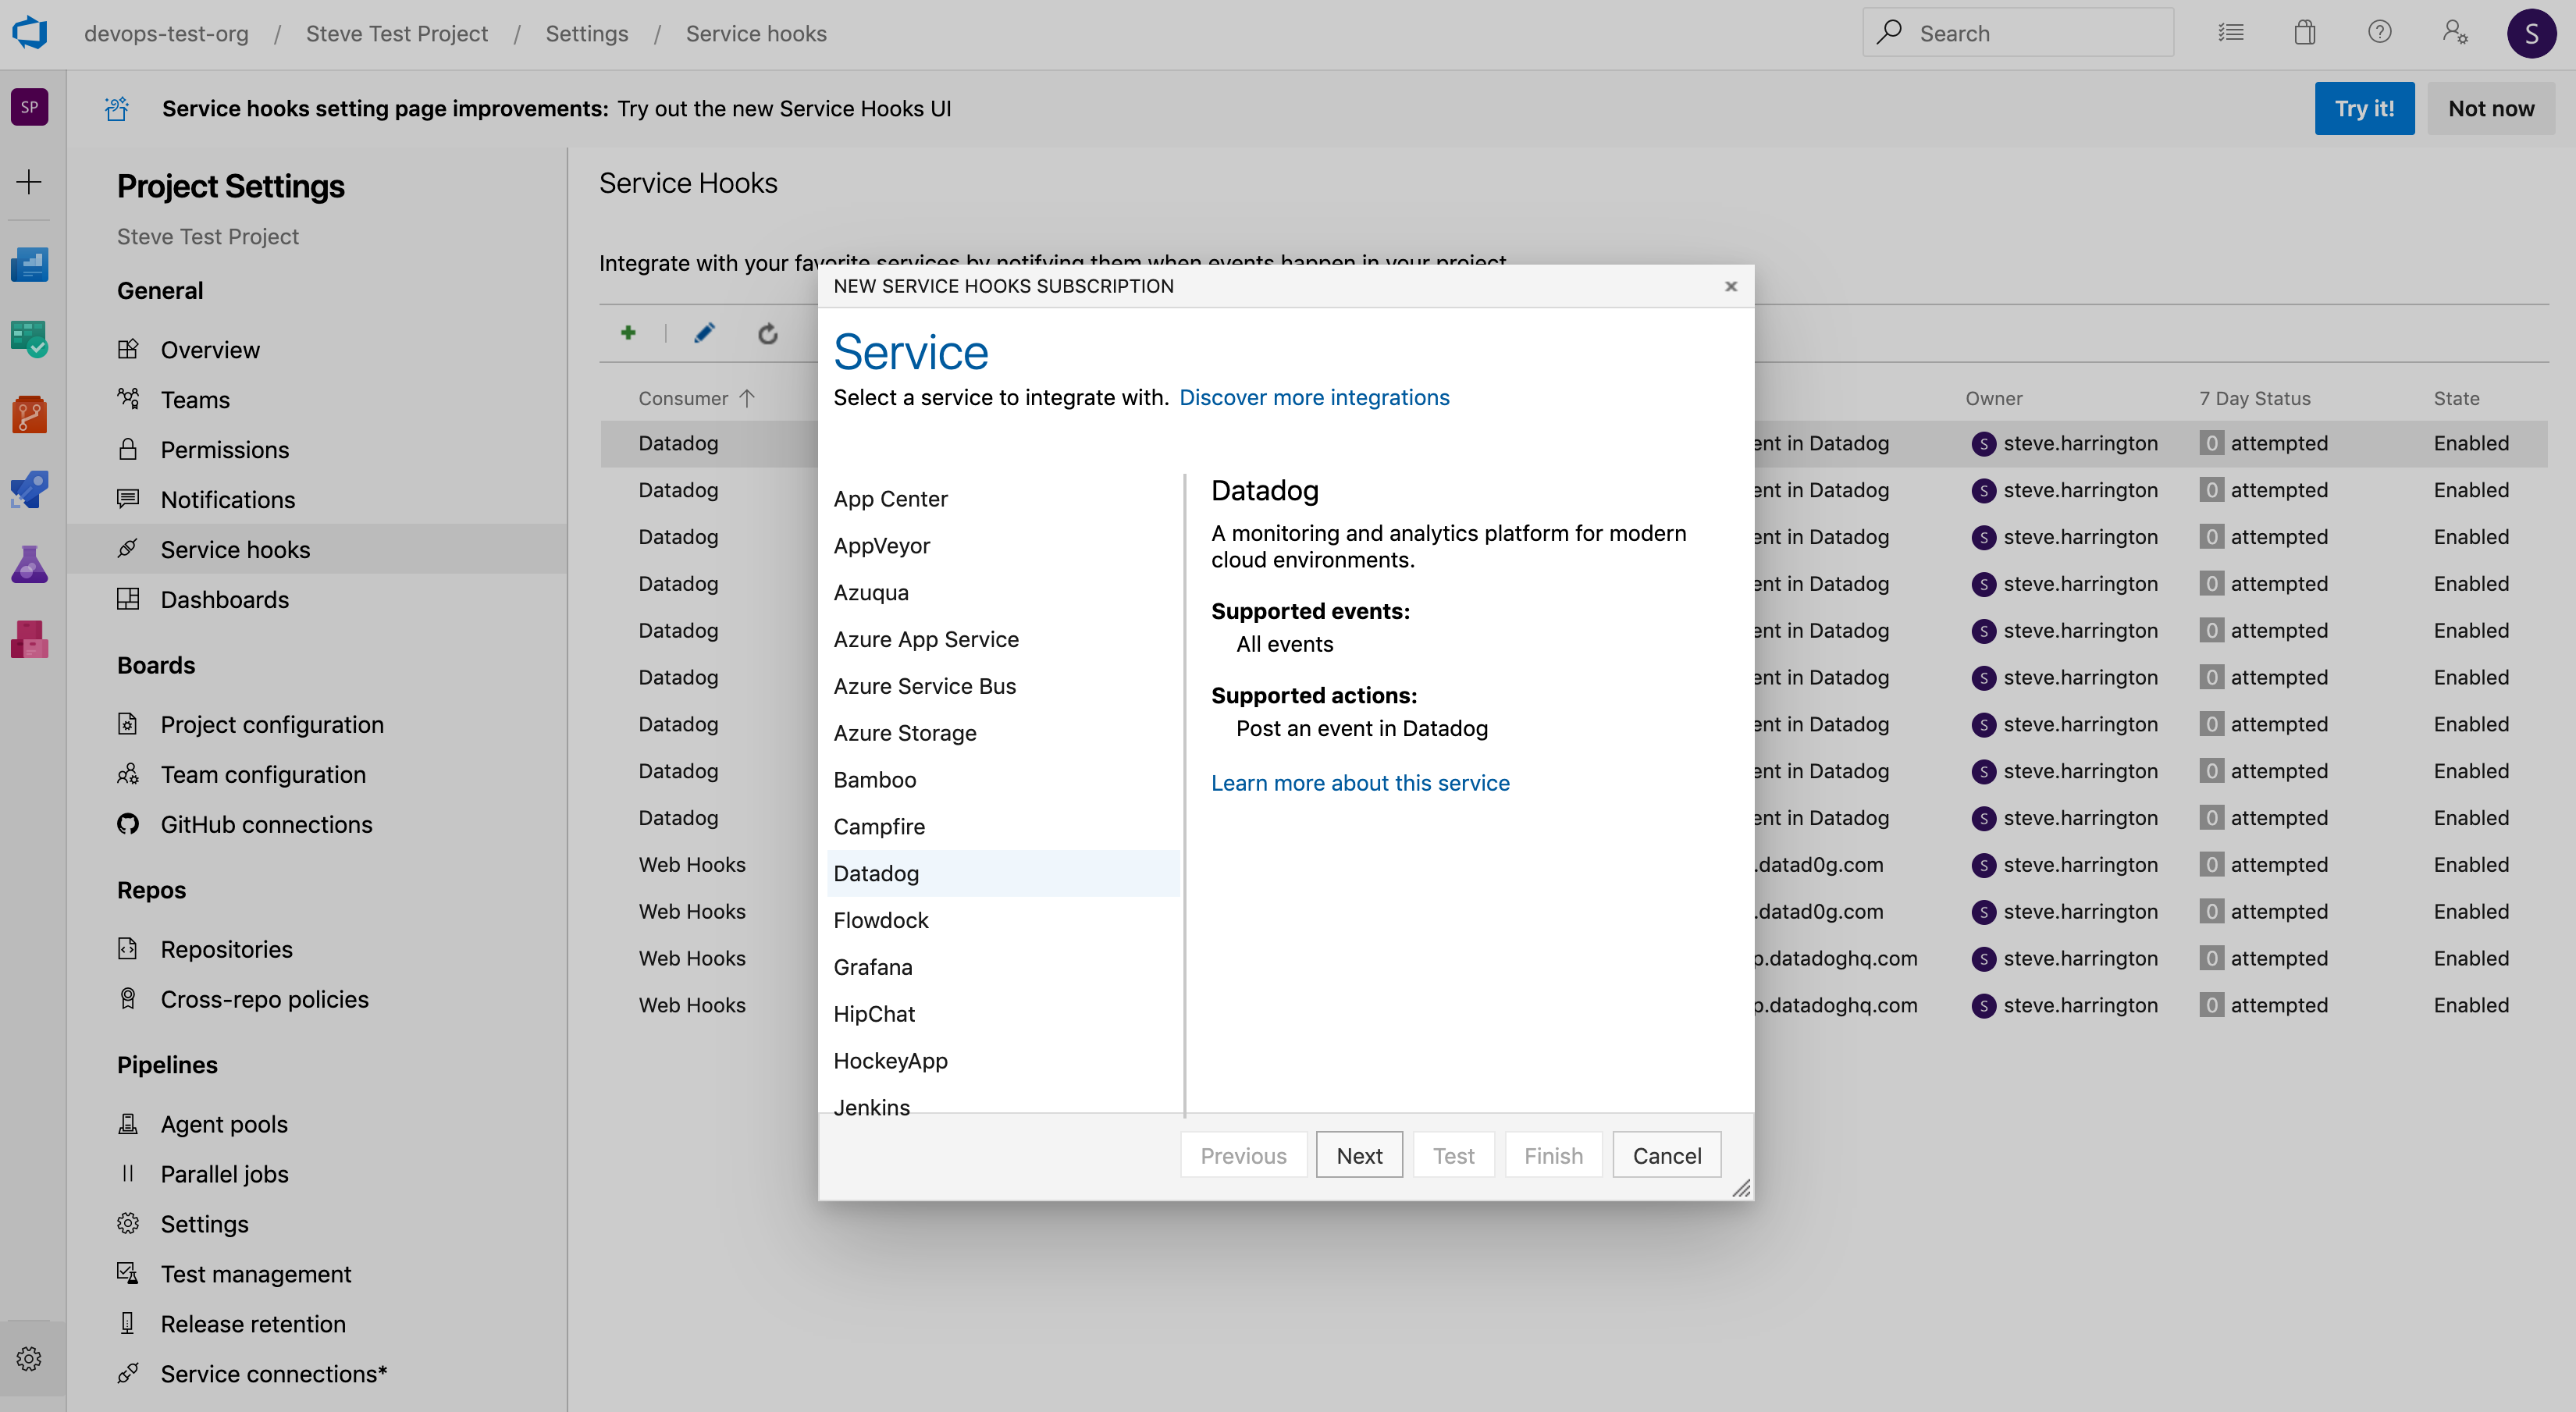This screenshot has height=1412, width=2576.
Task: Open the Marketplace shopping bag icon
Action: (x=2304, y=32)
